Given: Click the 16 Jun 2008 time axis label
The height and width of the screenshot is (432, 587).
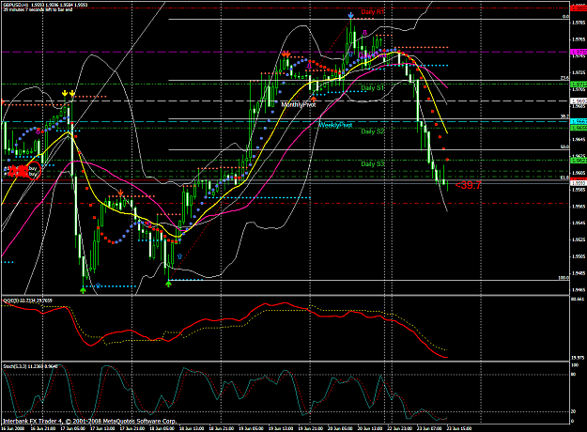Looking at the screenshot, I should [13, 428].
